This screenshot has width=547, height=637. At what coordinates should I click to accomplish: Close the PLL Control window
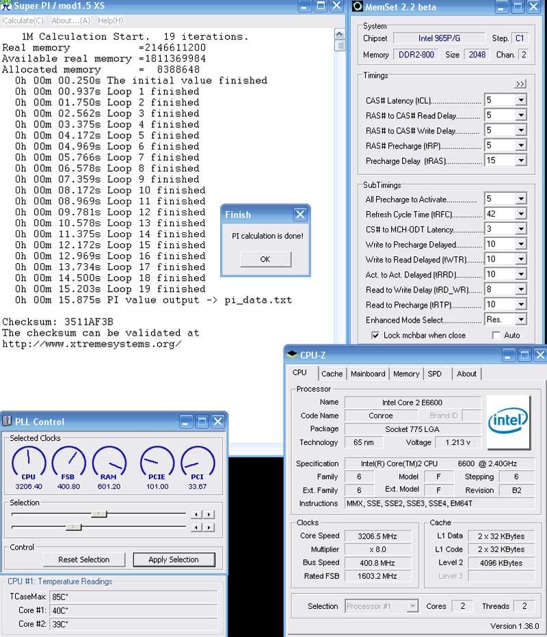[218, 421]
